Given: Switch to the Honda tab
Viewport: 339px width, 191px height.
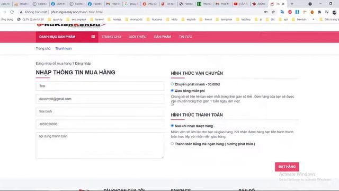Looking at the screenshot, I should pyautogui.click(x=186, y=4).
